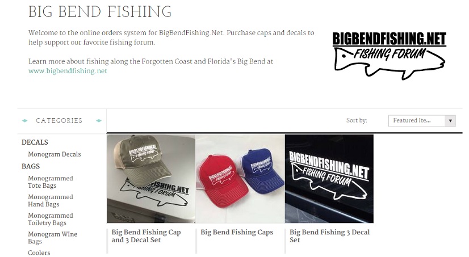View the white window decal photo
This screenshot has width=469, height=257.
329,179
